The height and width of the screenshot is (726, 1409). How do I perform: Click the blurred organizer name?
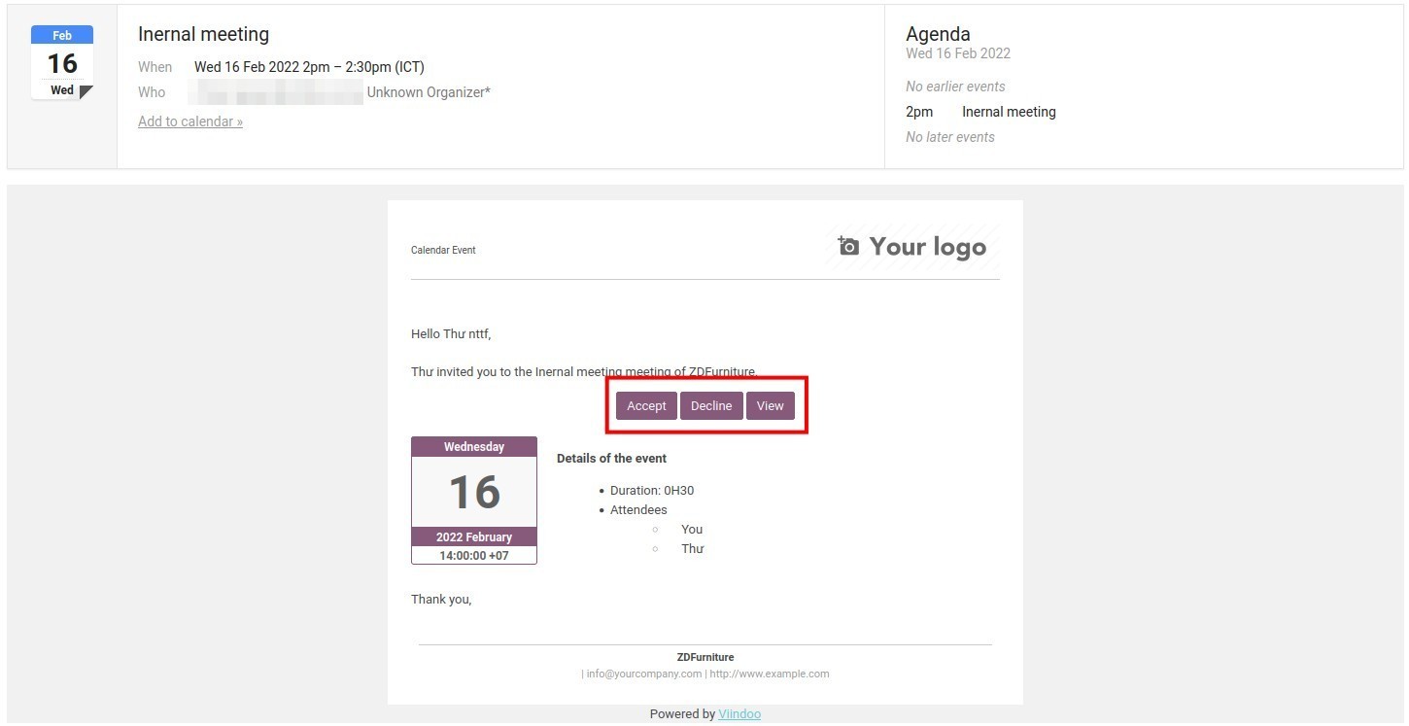click(277, 92)
